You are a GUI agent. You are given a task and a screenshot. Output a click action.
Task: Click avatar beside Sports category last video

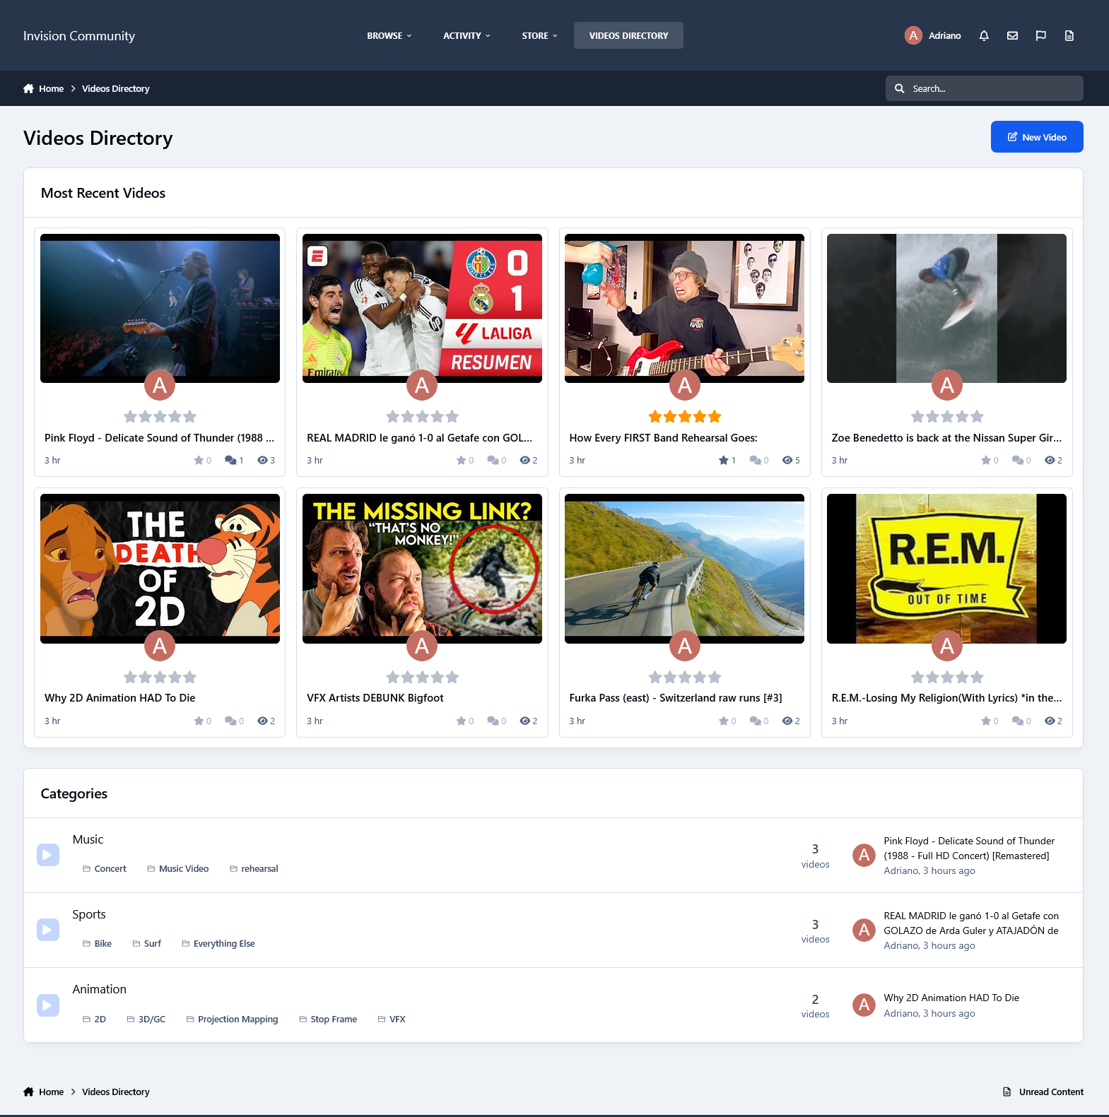pos(863,930)
